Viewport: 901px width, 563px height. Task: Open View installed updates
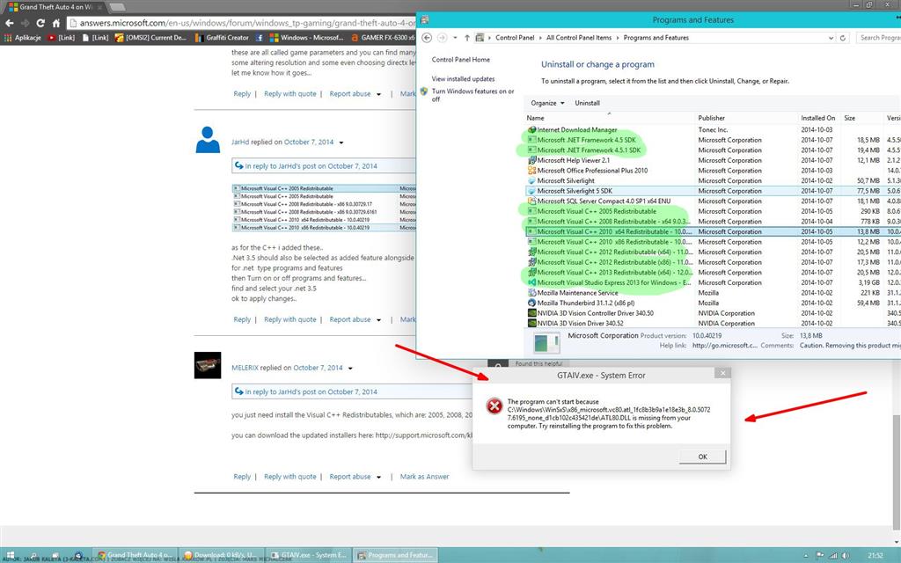[x=463, y=78]
